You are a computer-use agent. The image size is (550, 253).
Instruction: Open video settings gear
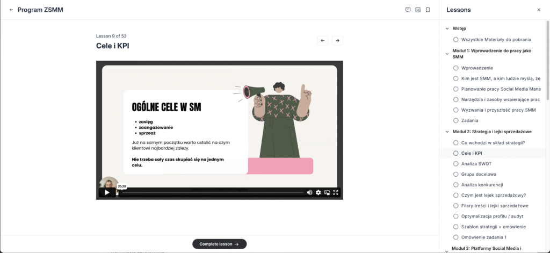tap(318, 192)
